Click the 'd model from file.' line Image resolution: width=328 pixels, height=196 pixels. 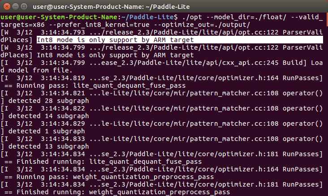36,70
